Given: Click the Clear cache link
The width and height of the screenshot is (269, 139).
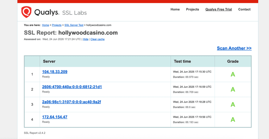Looking at the screenshot, I should point(97,39).
